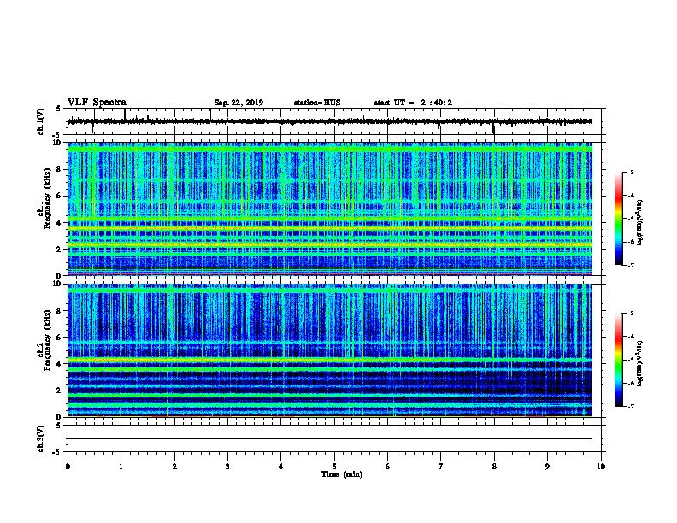Click inside the ch.1 spectrogram panel
The height and width of the screenshot is (523, 677).
330,209
